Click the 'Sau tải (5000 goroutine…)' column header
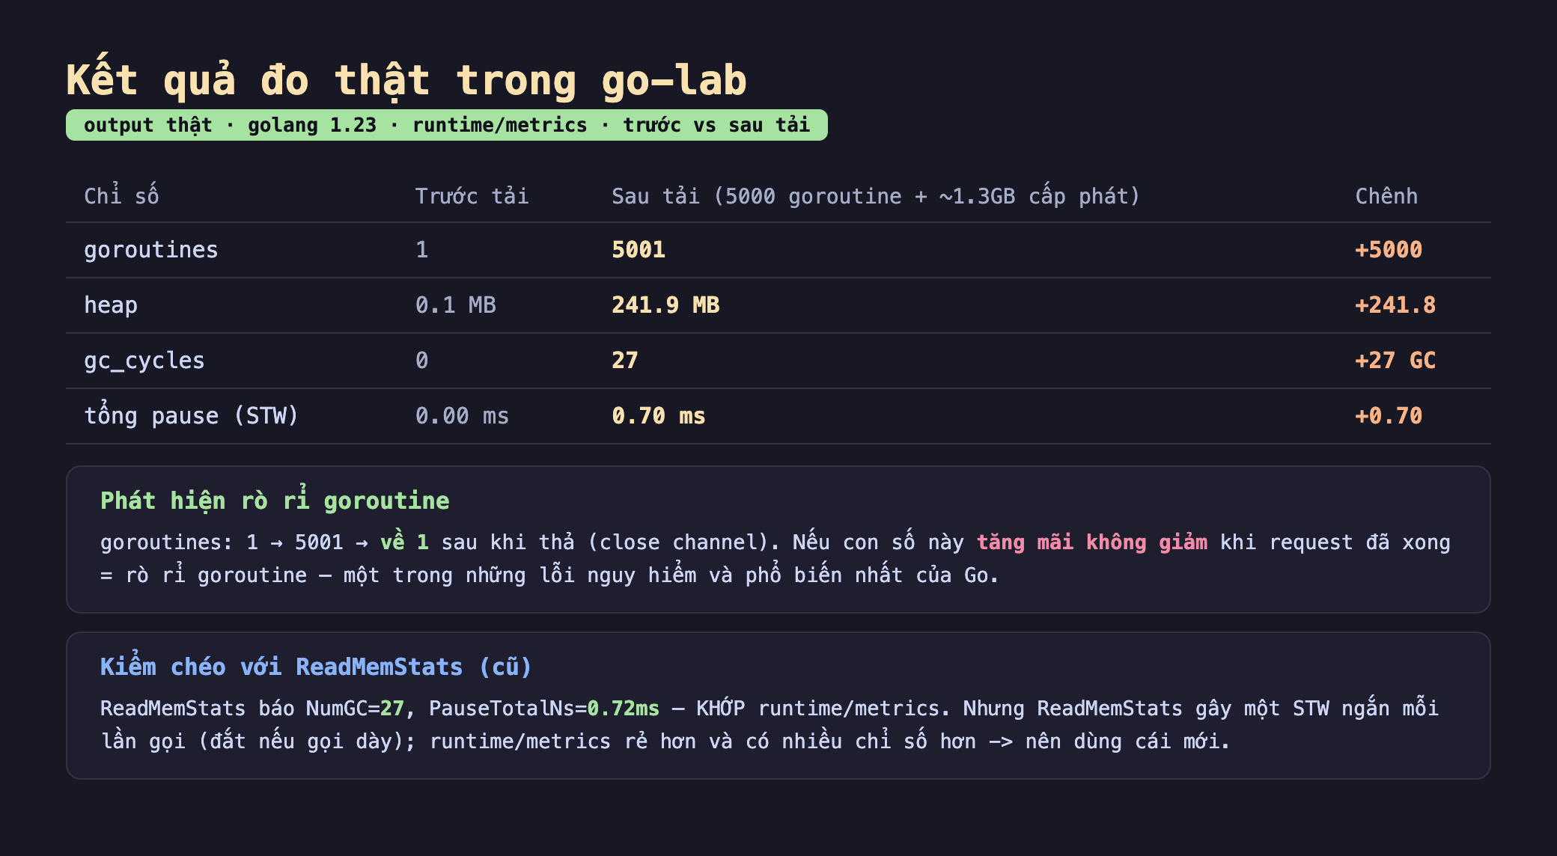This screenshot has height=856, width=1557. [876, 196]
